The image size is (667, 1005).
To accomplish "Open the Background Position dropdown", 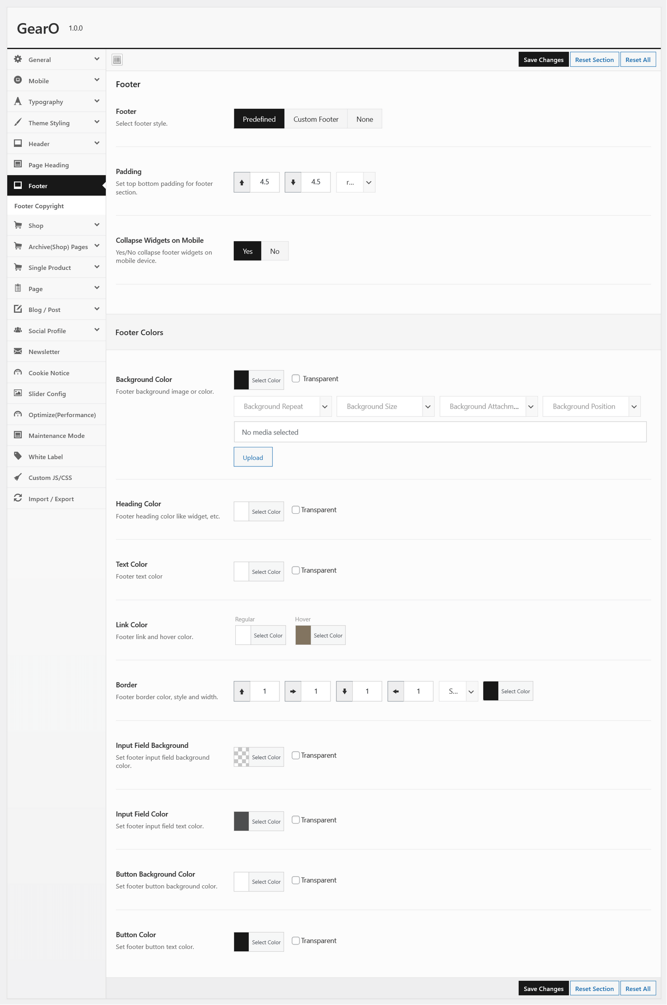I will pyautogui.click(x=591, y=406).
